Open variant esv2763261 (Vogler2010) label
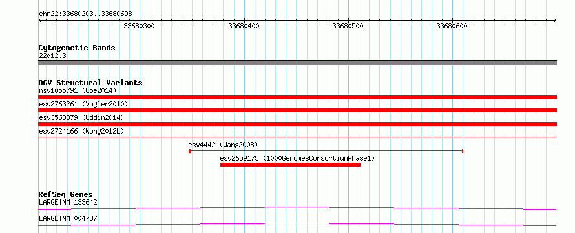 83,105
